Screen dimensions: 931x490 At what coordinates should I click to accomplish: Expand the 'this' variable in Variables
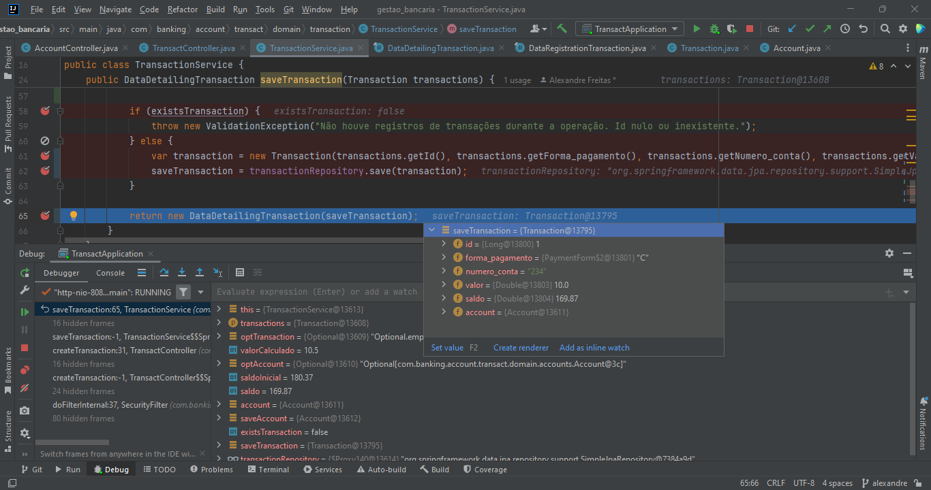[x=219, y=309]
